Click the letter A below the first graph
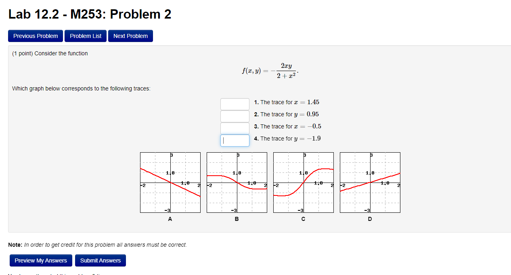The width and height of the screenshot is (511, 275). click(170, 219)
